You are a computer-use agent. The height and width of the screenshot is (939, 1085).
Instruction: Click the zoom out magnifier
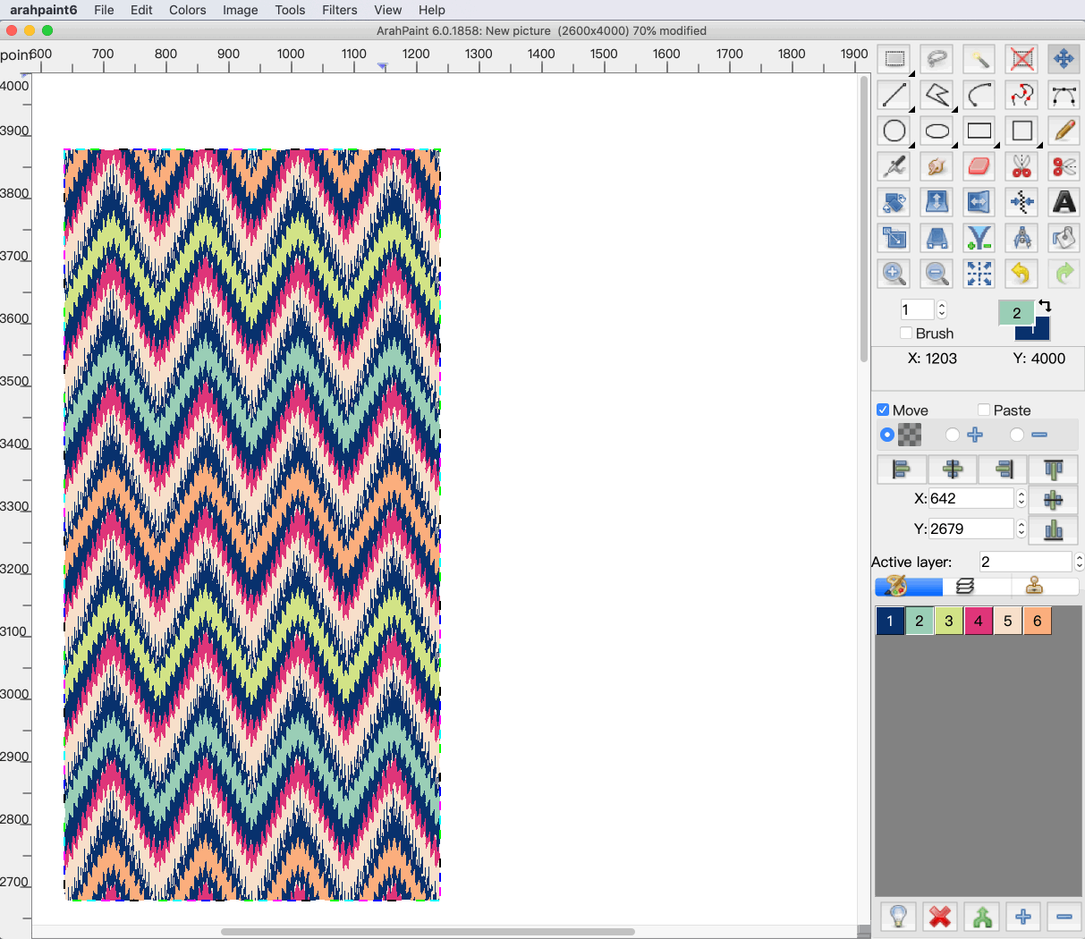(x=937, y=274)
